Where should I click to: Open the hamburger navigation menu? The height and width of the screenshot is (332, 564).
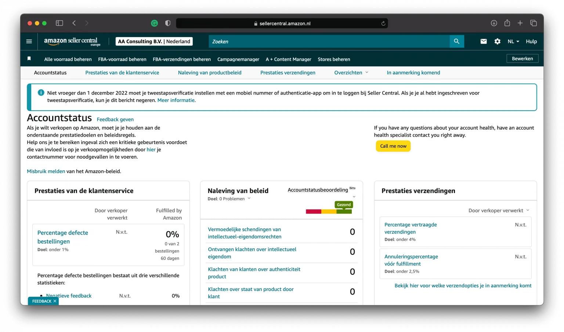(29, 41)
